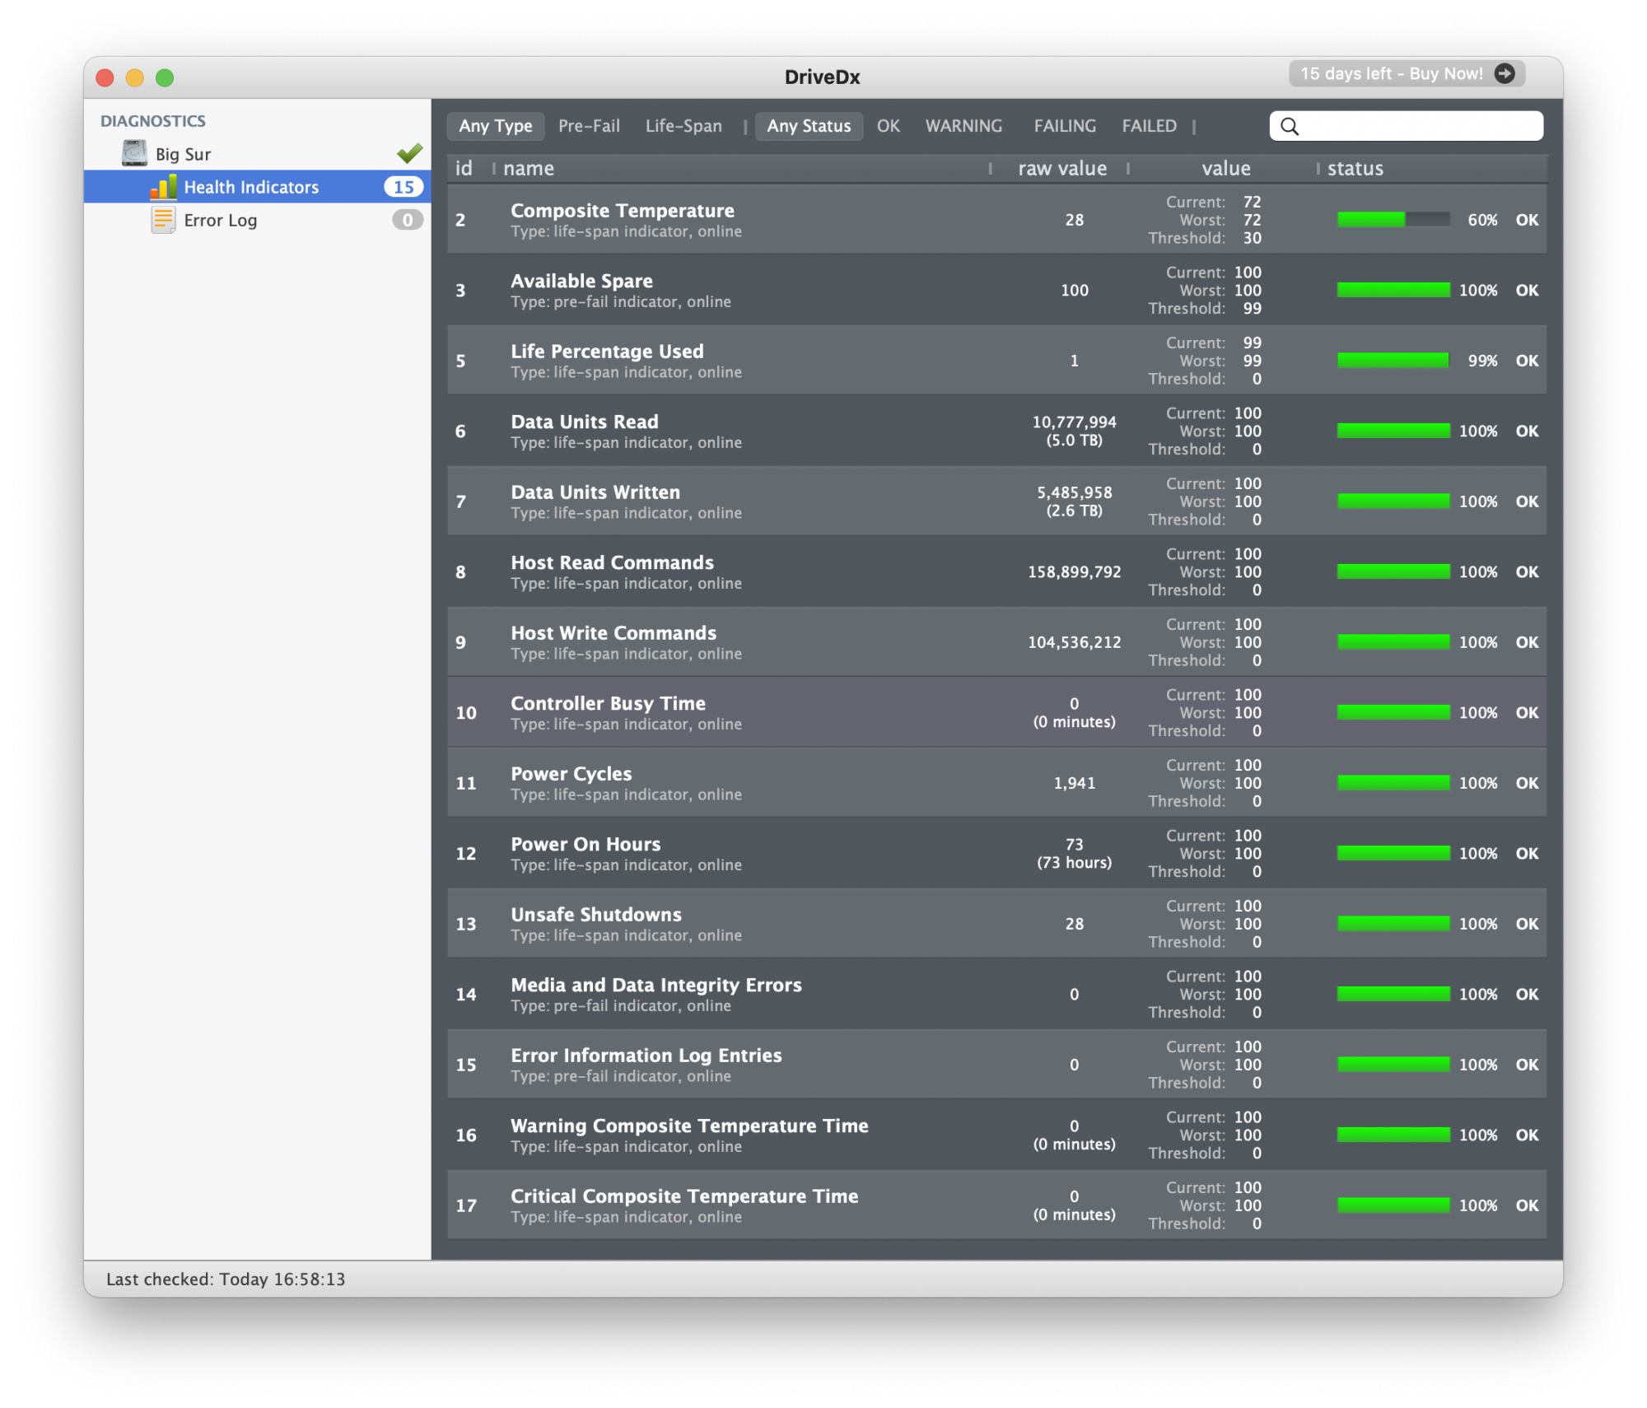Viewport: 1647px width, 1408px height.
Task: Select the Composite Temperature row name
Action: point(622,210)
